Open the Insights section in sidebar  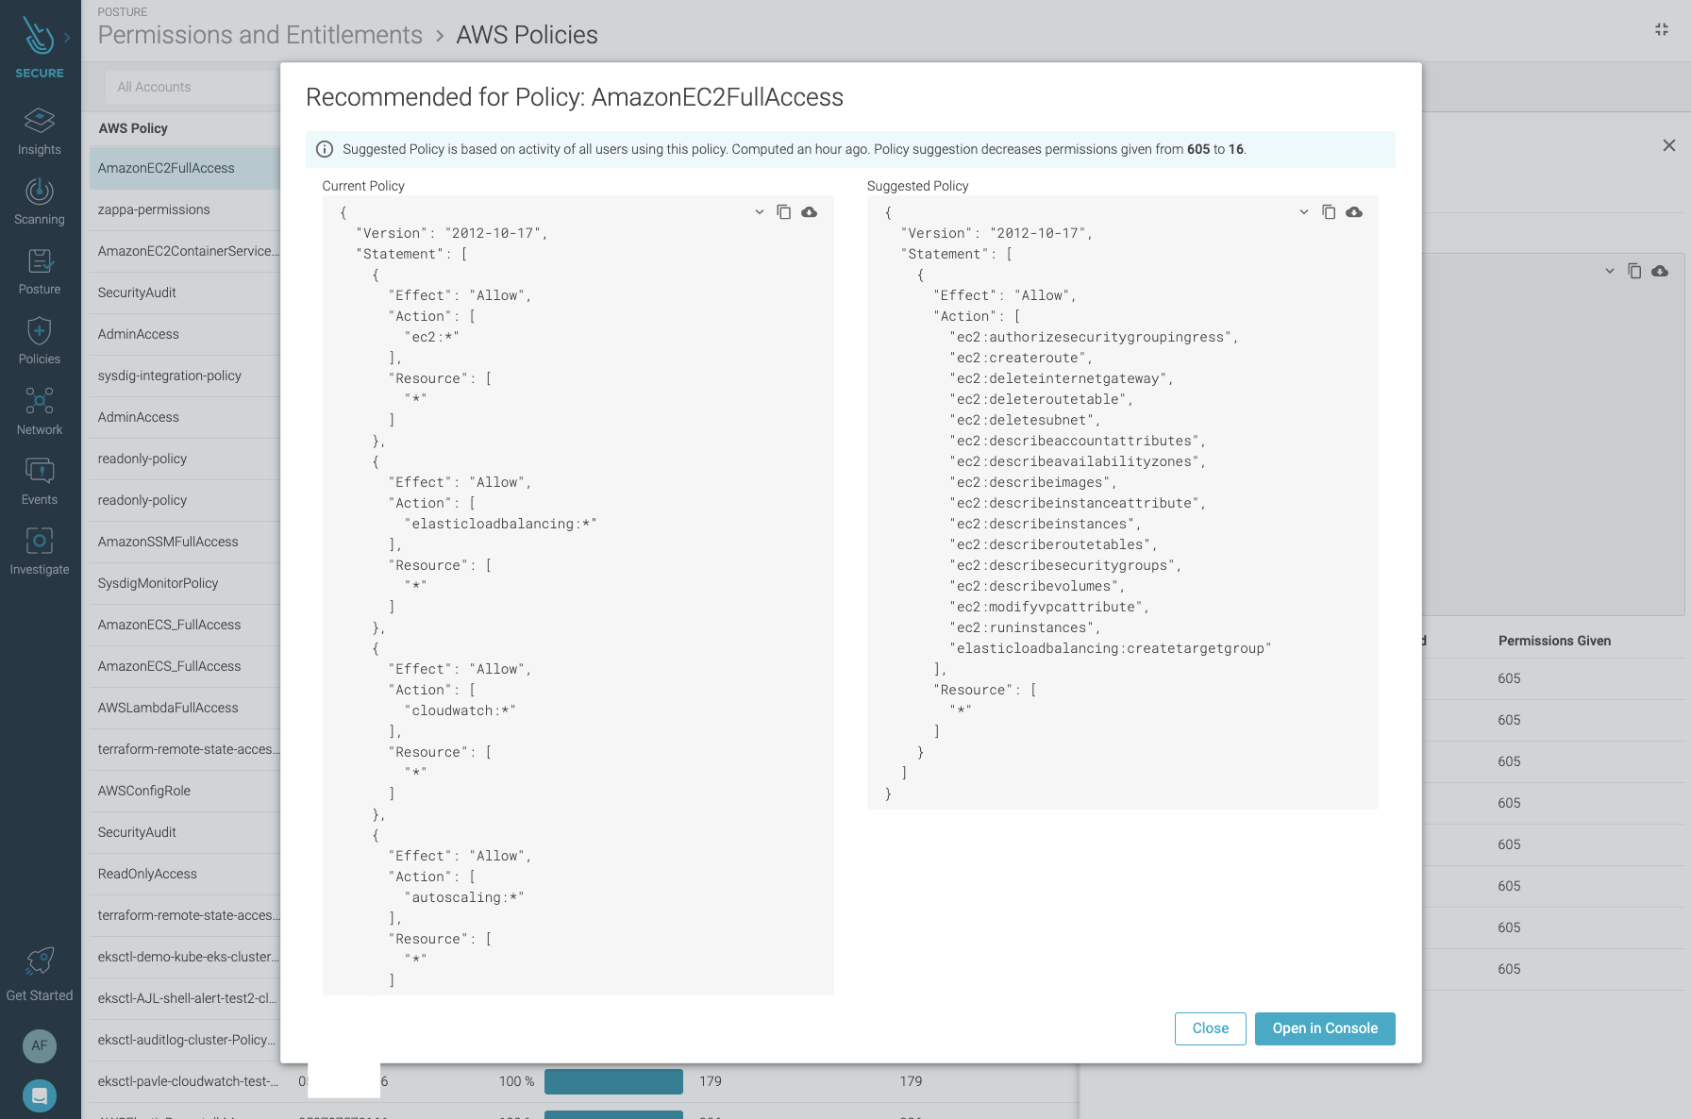coord(40,131)
